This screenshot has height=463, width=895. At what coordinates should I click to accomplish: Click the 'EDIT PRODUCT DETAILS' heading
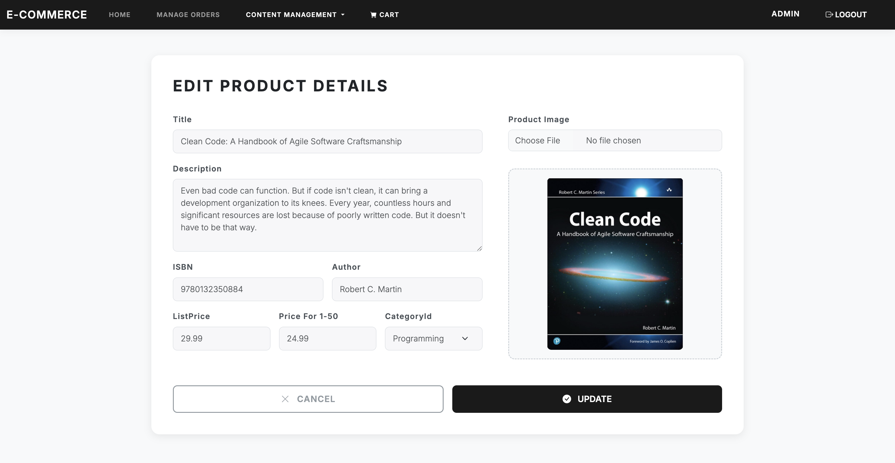tap(280, 86)
